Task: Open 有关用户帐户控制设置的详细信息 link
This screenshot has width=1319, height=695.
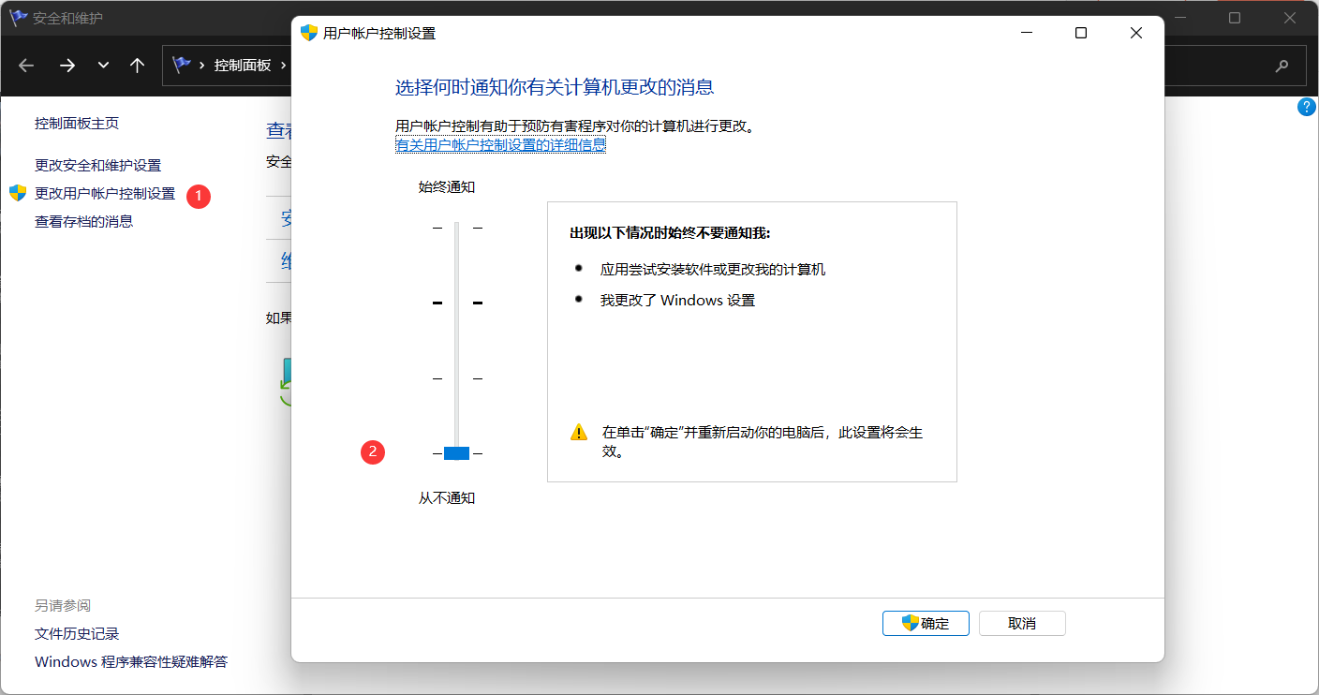Action: [500, 145]
